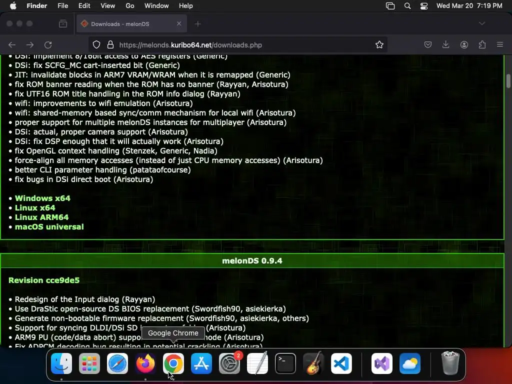Open the Apple menu

pyautogui.click(x=13, y=6)
